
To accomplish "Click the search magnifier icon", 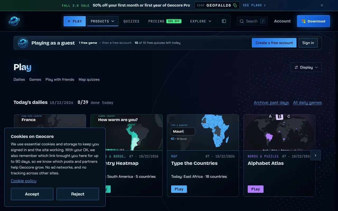I will [x=242, y=21].
